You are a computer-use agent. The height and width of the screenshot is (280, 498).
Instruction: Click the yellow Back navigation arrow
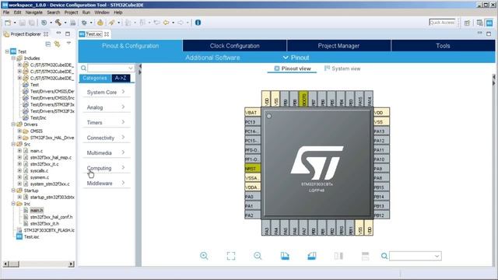pyautogui.click(x=166, y=23)
